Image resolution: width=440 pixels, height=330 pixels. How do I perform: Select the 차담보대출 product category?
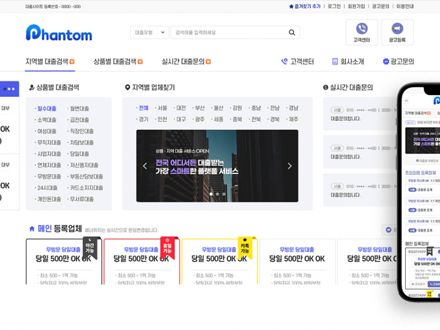[81, 142]
